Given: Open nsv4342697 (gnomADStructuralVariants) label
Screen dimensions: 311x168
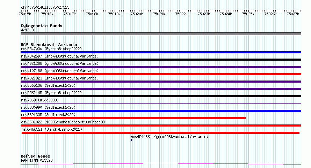Looking at the screenshot, I should (60, 56).
